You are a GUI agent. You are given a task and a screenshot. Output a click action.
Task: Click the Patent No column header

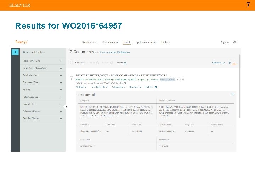85,125
